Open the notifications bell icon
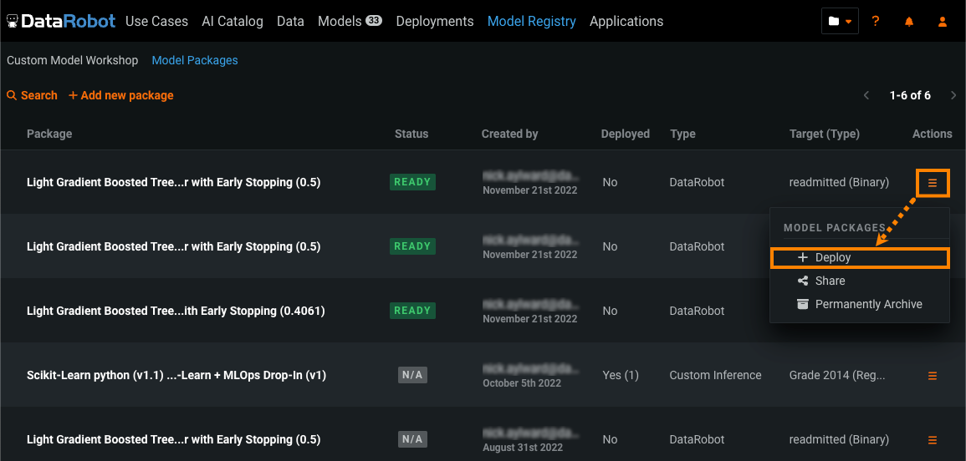966x461 pixels. tap(909, 22)
